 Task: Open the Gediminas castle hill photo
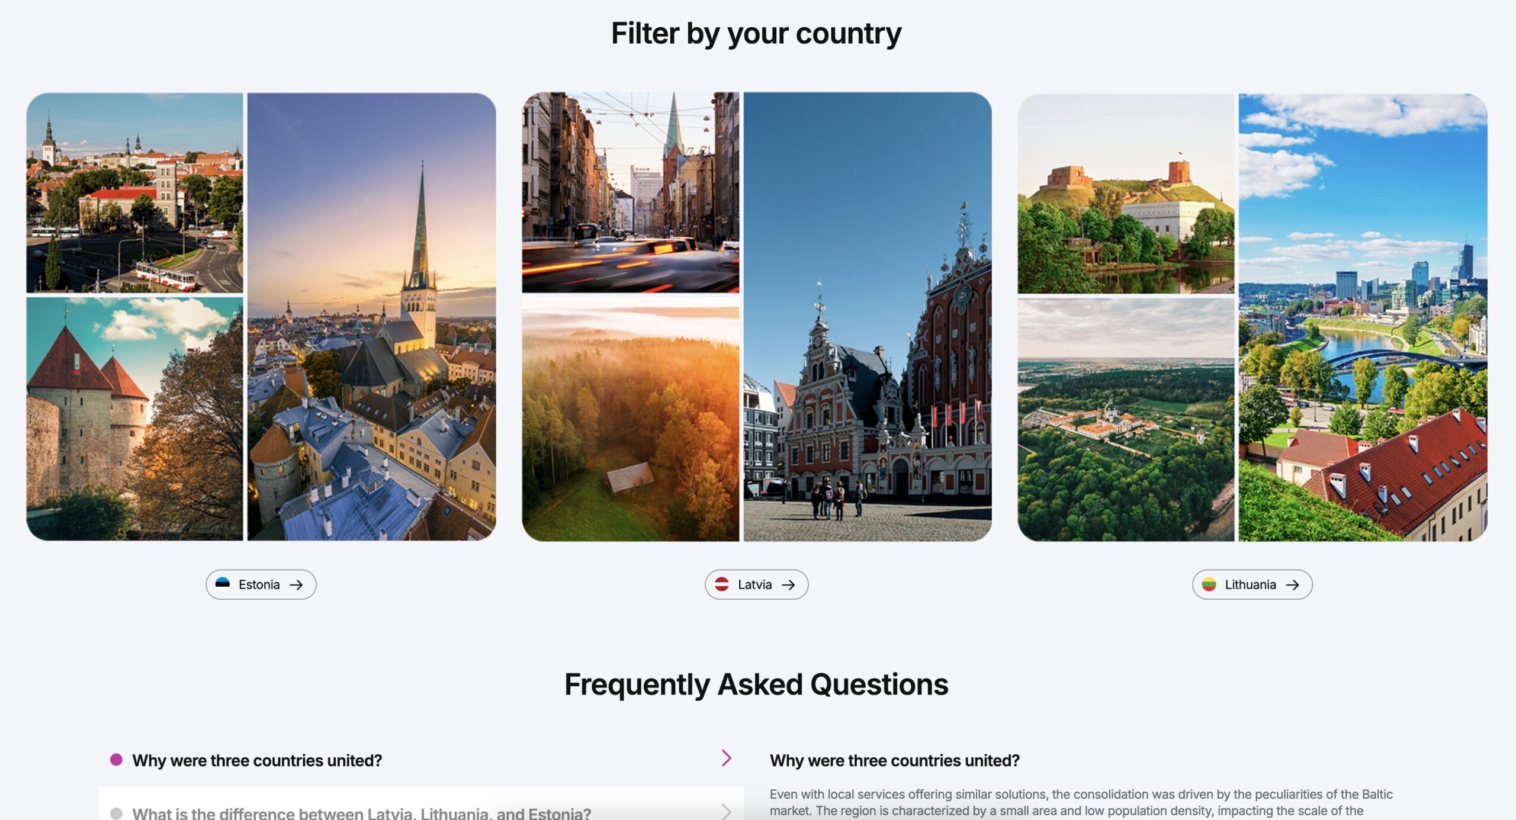tap(1126, 194)
